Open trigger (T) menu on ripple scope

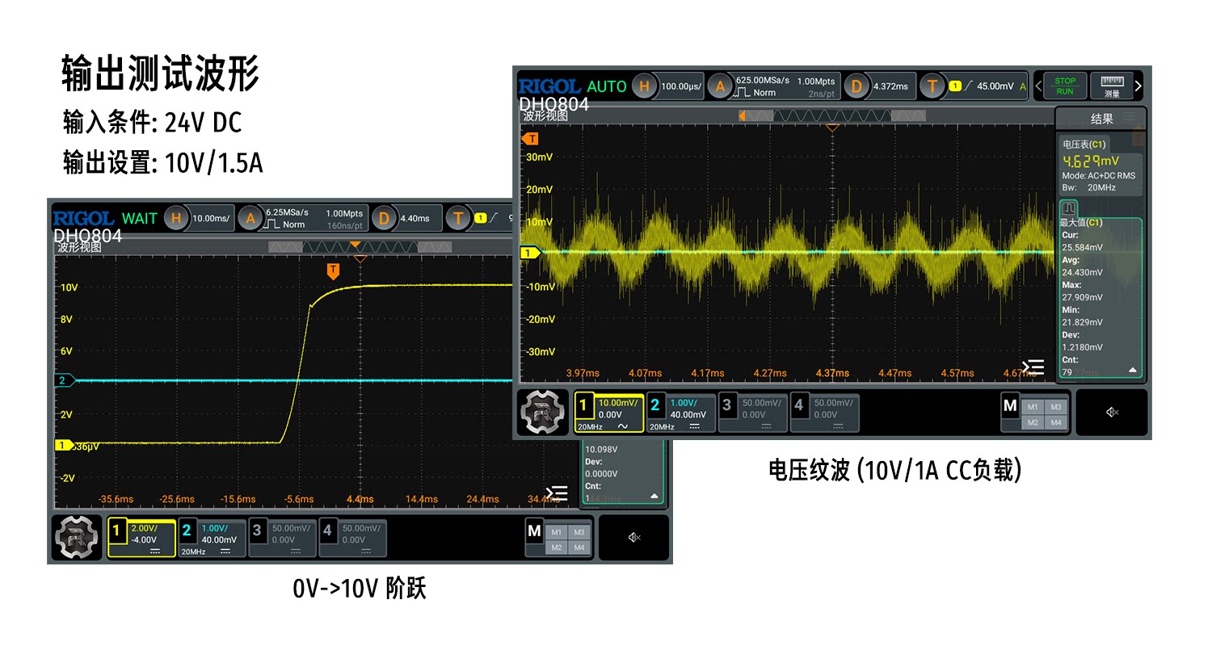[932, 86]
